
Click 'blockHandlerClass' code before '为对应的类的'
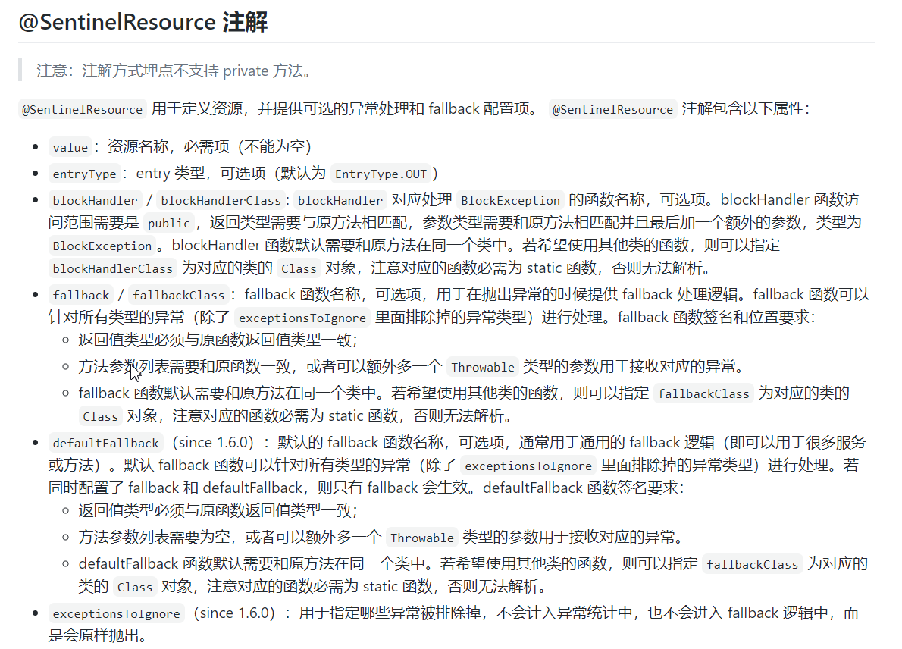pyautogui.click(x=113, y=268)
